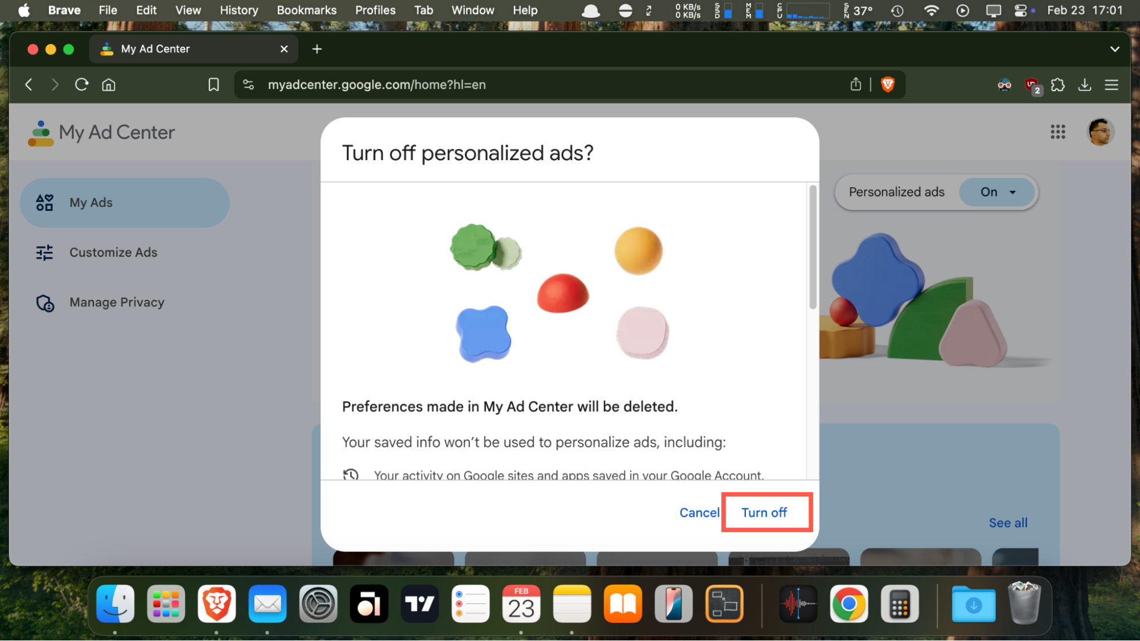
Task: Open a new tab
Action: tap(317, 50)
